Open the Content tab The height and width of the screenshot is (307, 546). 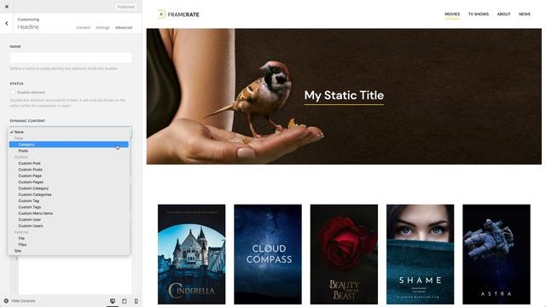pyautogui.click(x=84, y=27)
